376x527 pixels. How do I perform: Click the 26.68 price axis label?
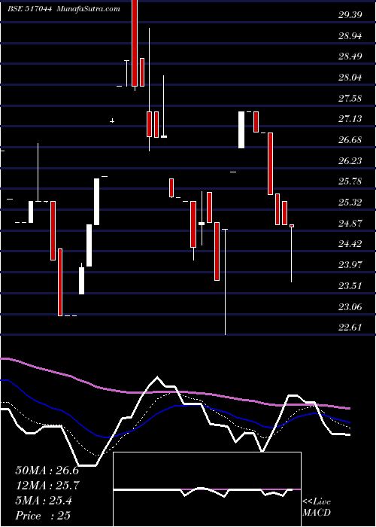click(x=350, y=140)
